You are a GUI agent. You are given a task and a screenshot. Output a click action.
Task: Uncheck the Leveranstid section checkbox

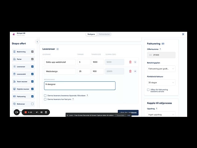point(32,74)
